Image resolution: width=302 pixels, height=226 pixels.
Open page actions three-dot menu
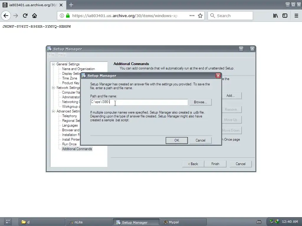(x=192, y=16)
